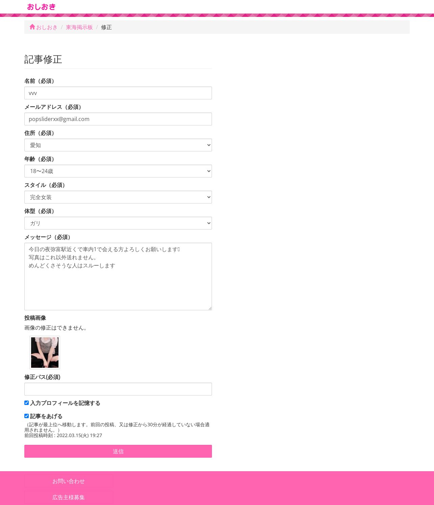This screenshot has height=505, width=434.
Task: Expand the 体型 dropdown showing ガリ
Action: click(x=118, y=223)
